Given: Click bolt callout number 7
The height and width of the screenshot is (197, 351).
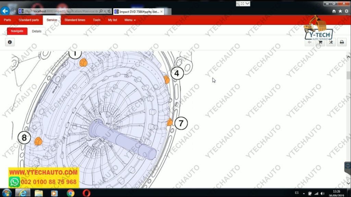Looking at the screenshot, I should coord(181,123).
